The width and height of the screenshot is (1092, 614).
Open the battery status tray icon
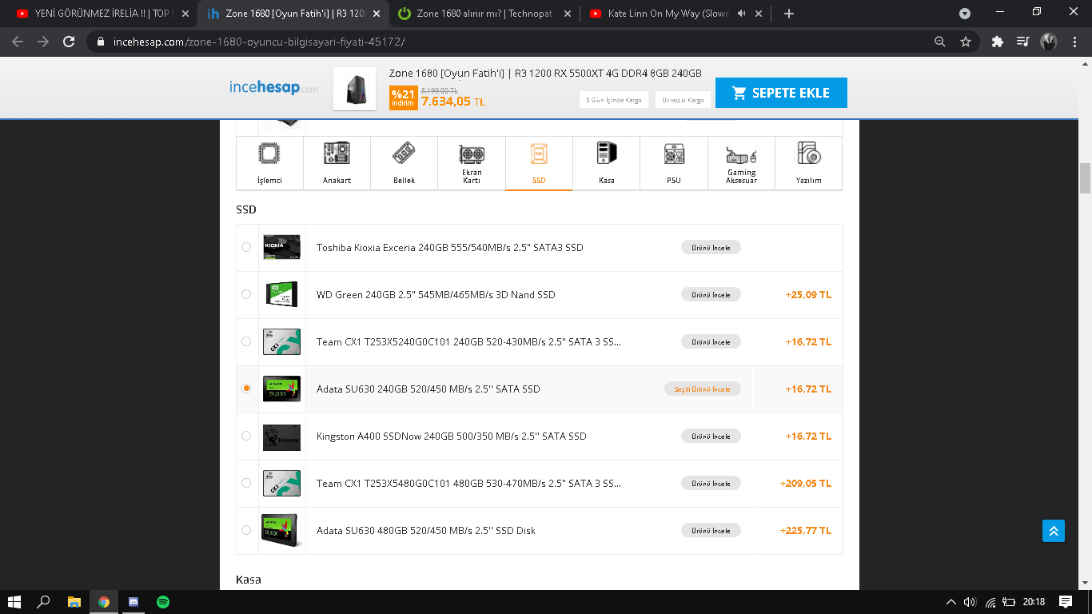pyautogui.click(x=1010, y=602)
